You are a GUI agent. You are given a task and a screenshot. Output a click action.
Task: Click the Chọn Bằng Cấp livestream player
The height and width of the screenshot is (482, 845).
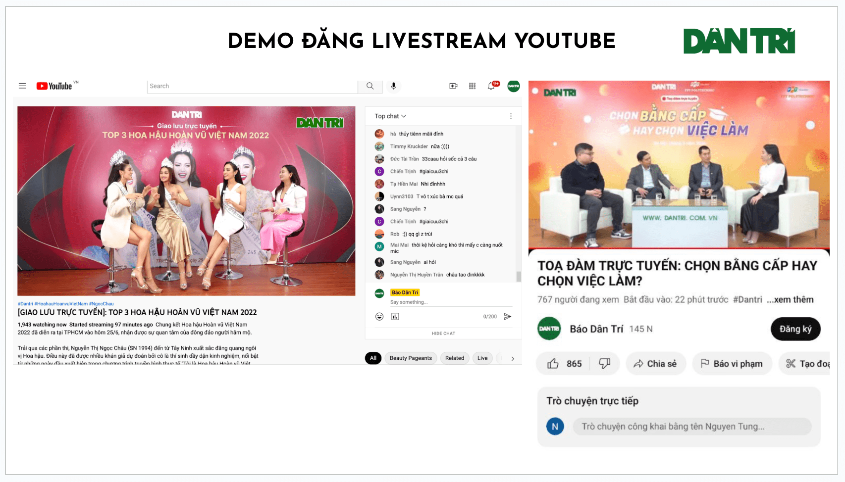pos(679,164)
